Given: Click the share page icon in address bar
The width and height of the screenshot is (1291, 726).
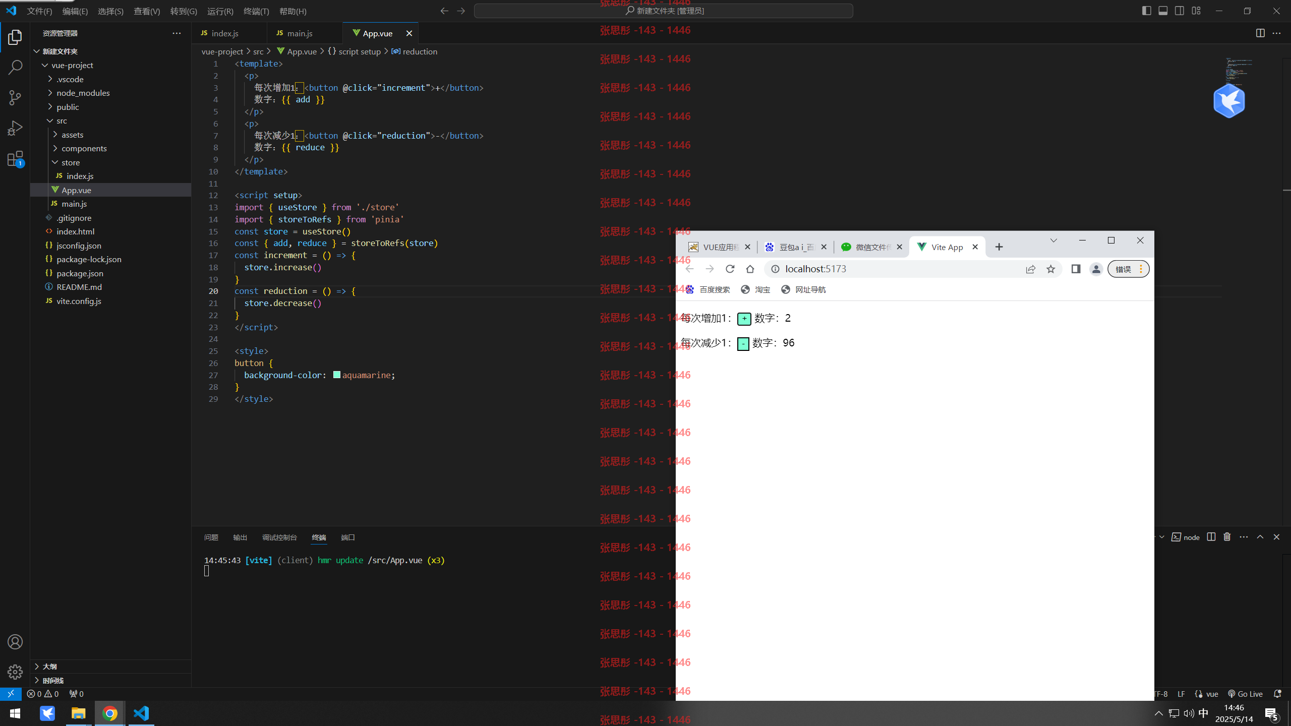Looking at the screenshot, I should point(1030,269).
